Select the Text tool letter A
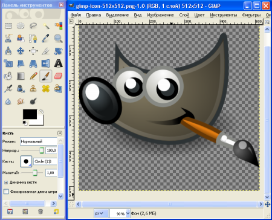Viewport: 272px width, 220px height. pos(58,63)
